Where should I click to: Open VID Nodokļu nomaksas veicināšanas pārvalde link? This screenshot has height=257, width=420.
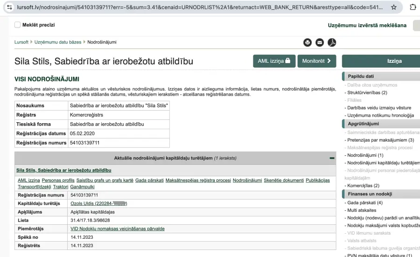118,229
